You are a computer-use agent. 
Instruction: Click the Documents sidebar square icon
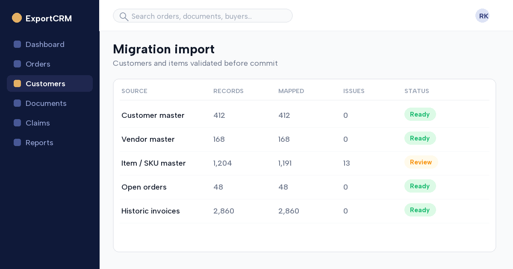pos(17,103)
